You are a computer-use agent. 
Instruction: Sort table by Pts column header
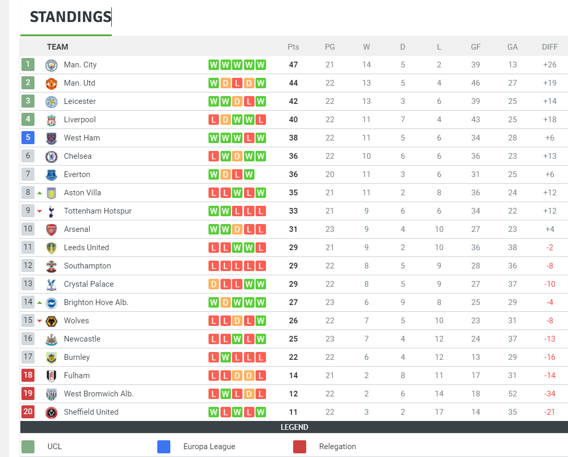pyautogui.click(x=293, y=47)
